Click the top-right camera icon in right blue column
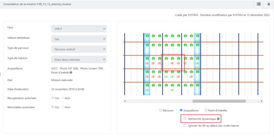Image resolution: width=274 pixels, height=137 pixels. click(198, 36)
